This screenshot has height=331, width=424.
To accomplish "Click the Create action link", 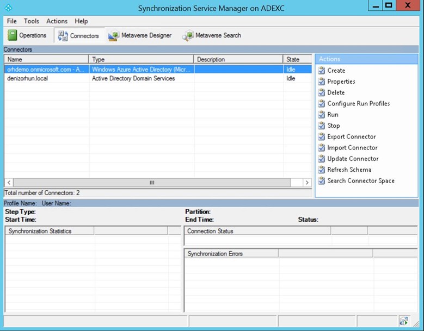I will (x=336, y=71).
